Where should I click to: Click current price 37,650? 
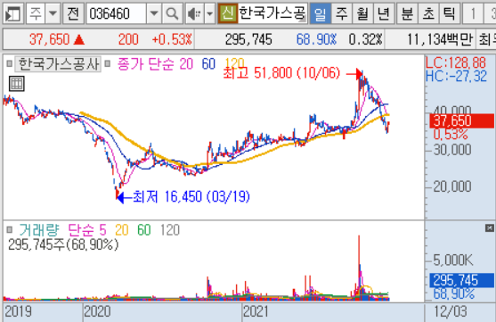[49, 39]
